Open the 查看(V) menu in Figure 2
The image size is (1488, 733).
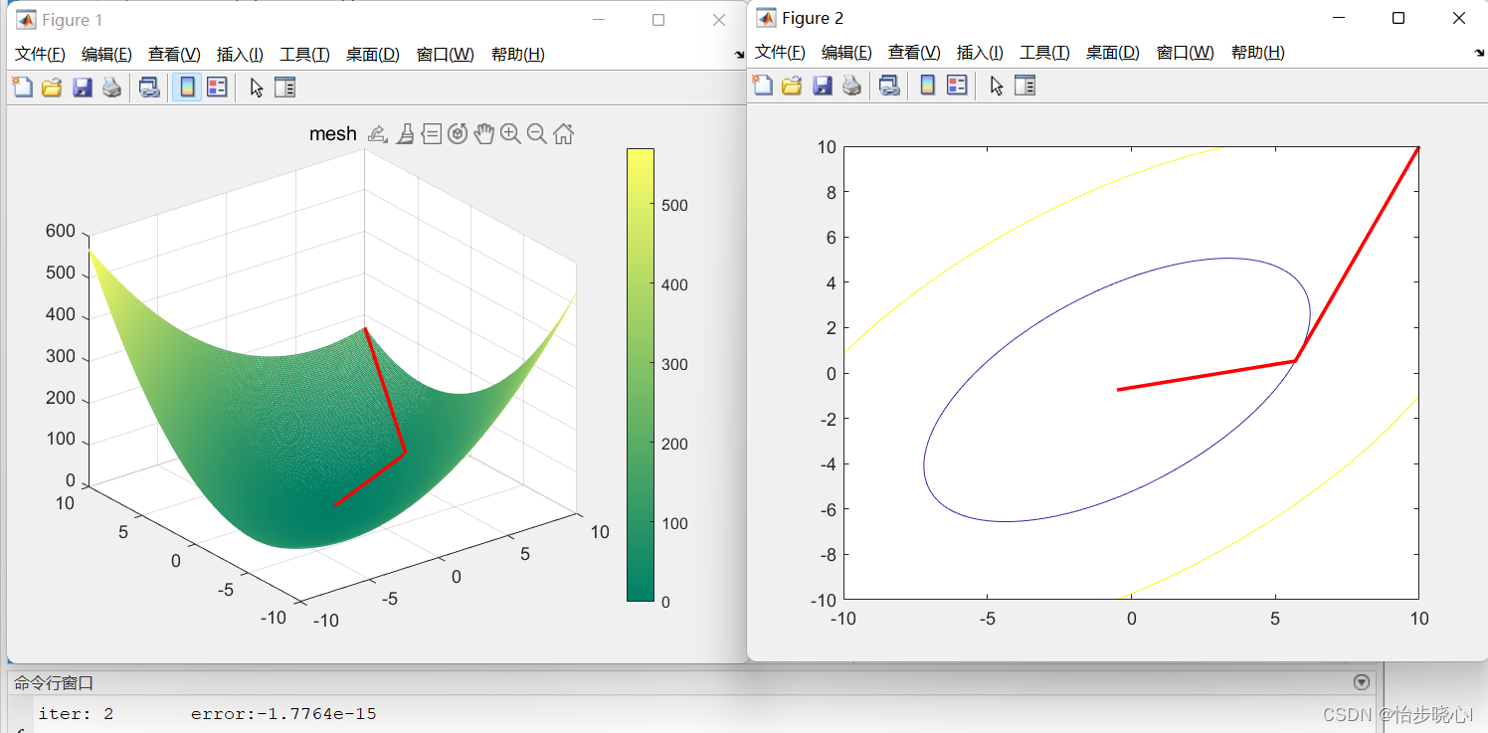(914, 53)
